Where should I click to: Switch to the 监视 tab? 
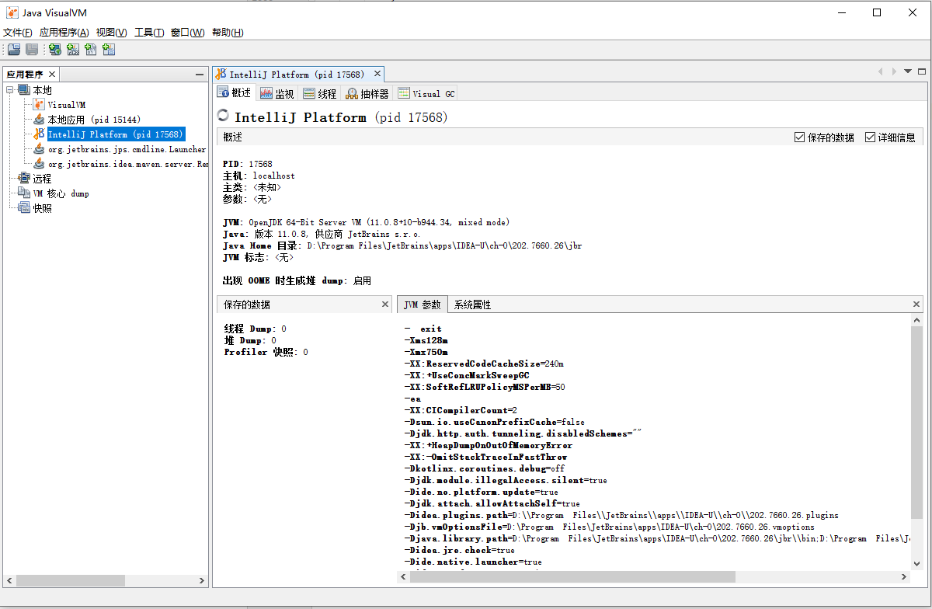click(277, 93)
